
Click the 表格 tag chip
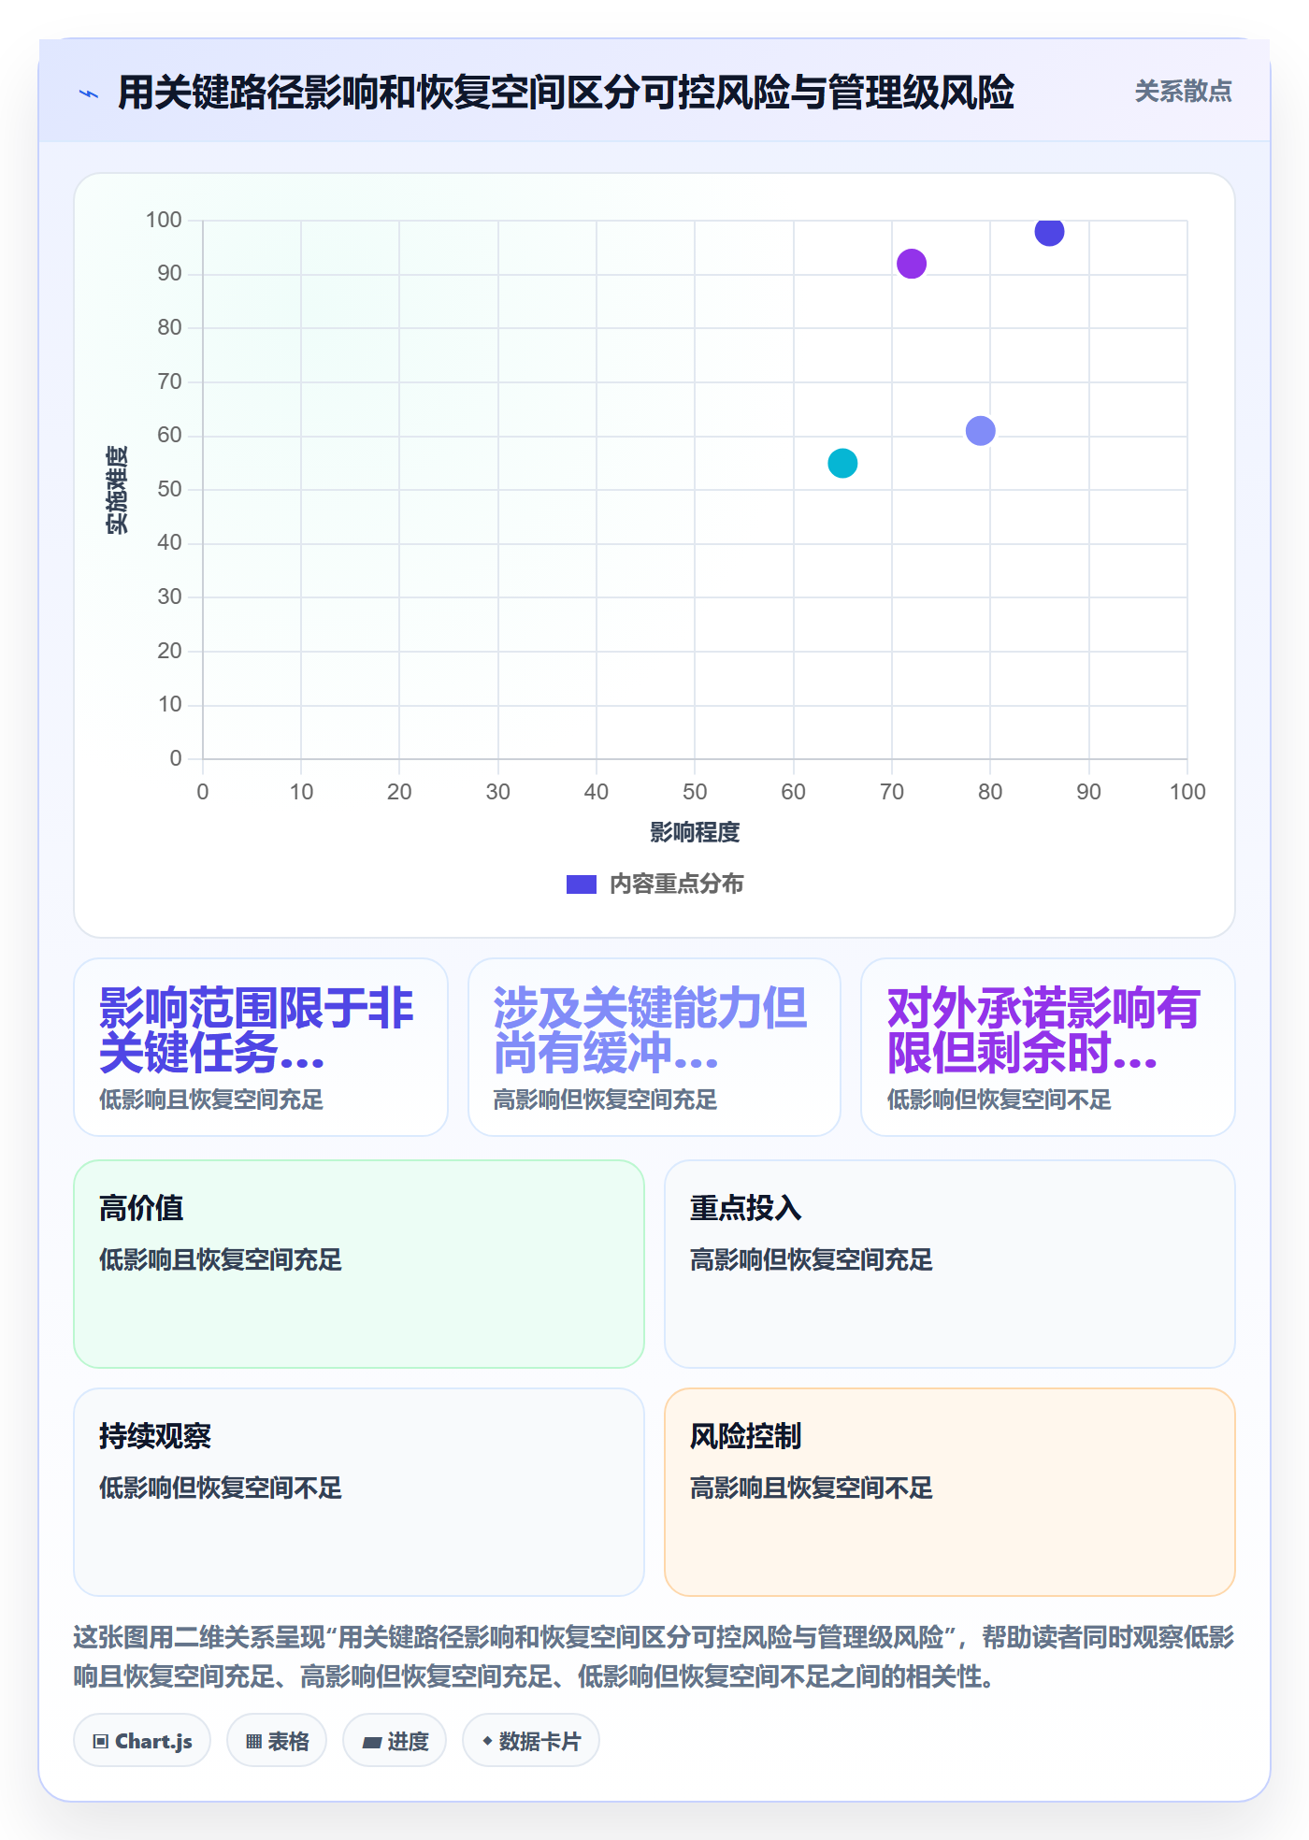[277, 1741]
